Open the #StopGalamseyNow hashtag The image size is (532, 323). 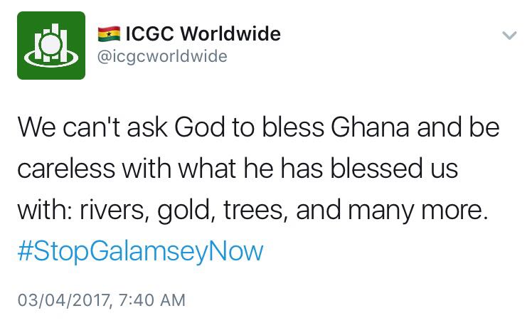point(140,251)
